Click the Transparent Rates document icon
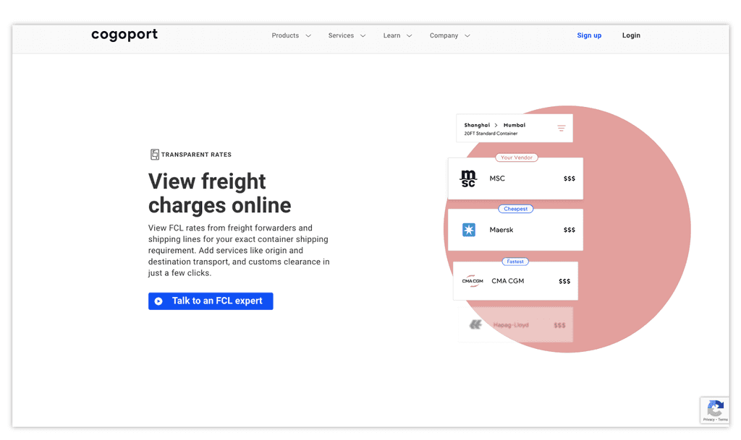Viewport: 741px width, 440px height. 155,154
